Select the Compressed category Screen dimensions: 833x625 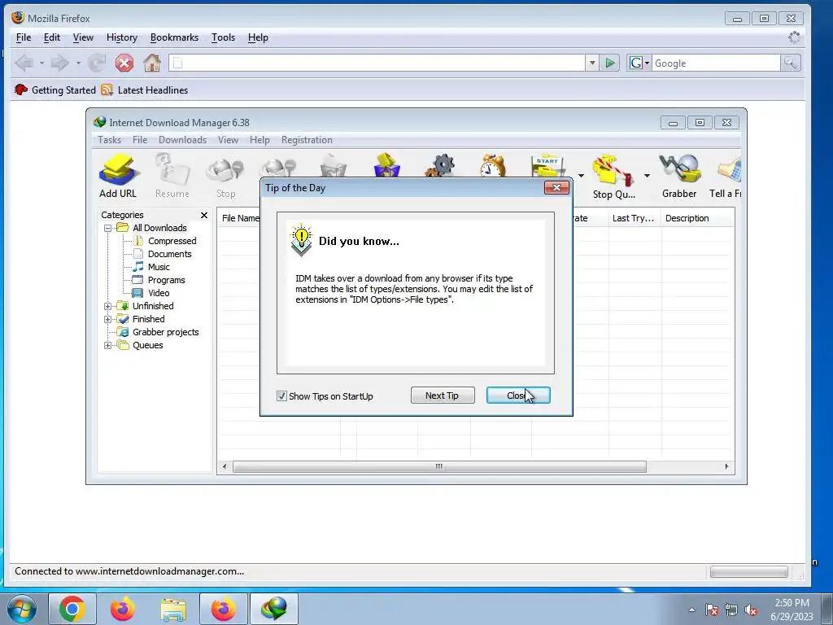pos(172,241)
